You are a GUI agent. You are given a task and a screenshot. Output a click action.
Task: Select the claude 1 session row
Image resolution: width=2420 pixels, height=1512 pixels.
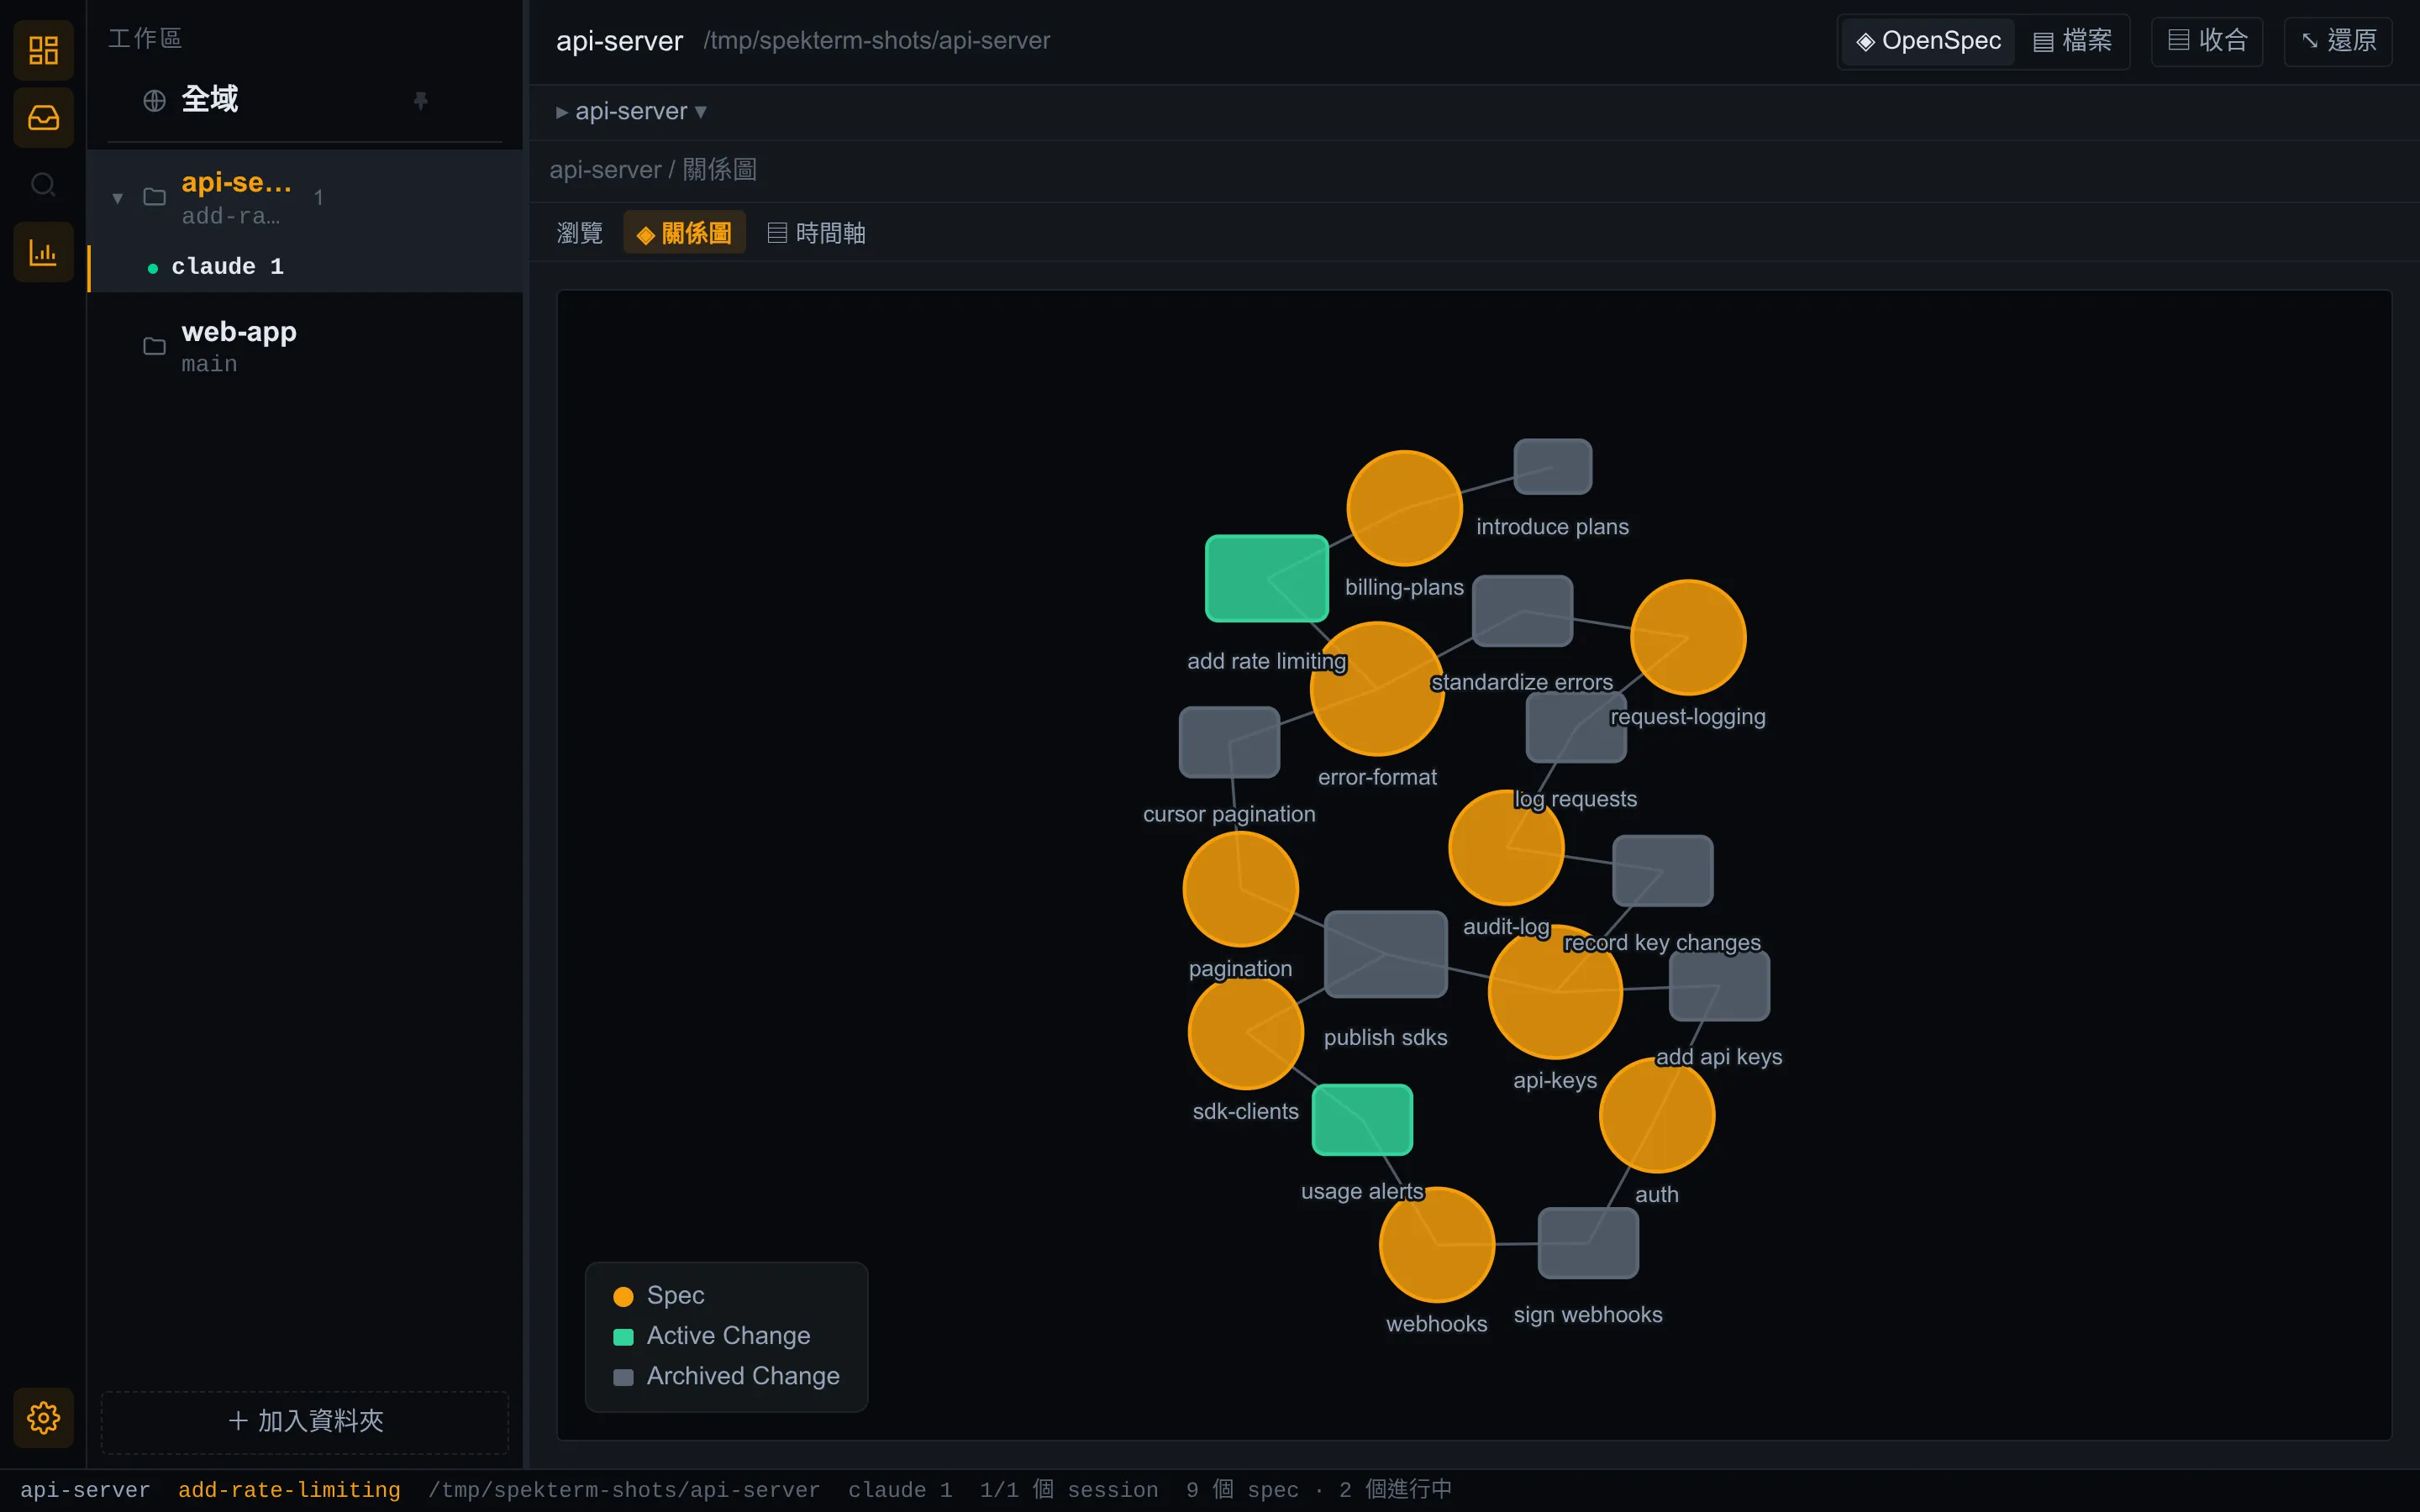(306, 267)
